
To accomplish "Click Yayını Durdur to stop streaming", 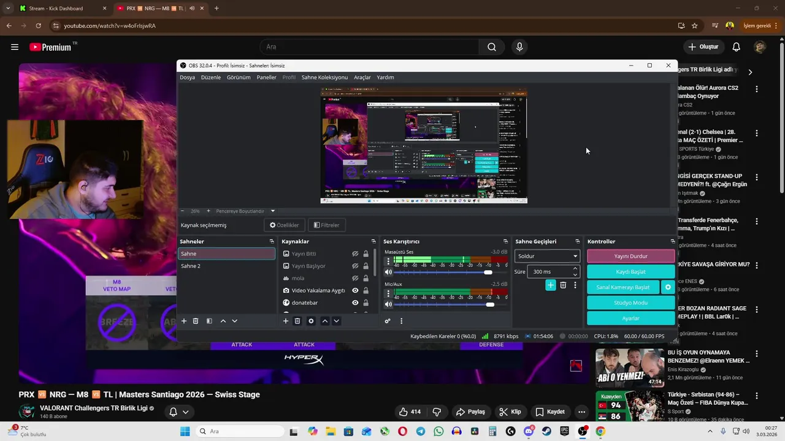I will (630, 256).
